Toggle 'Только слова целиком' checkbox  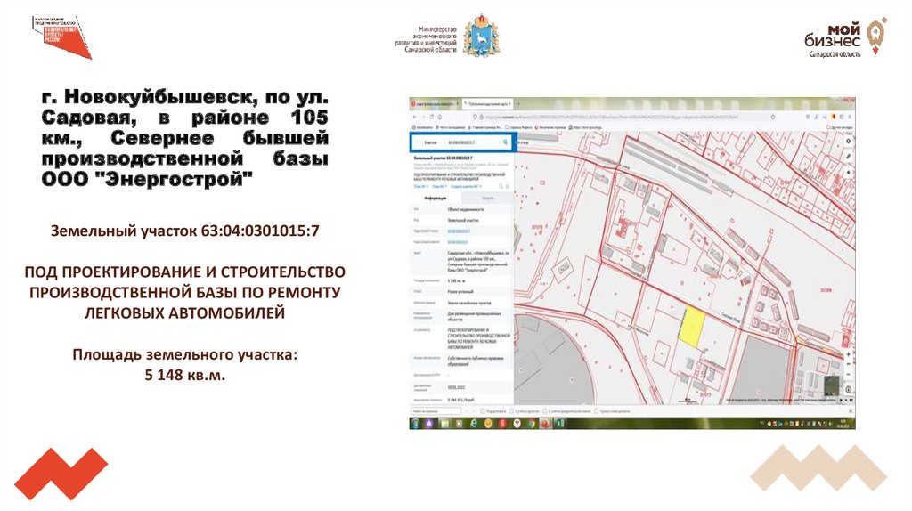(596, 411)
